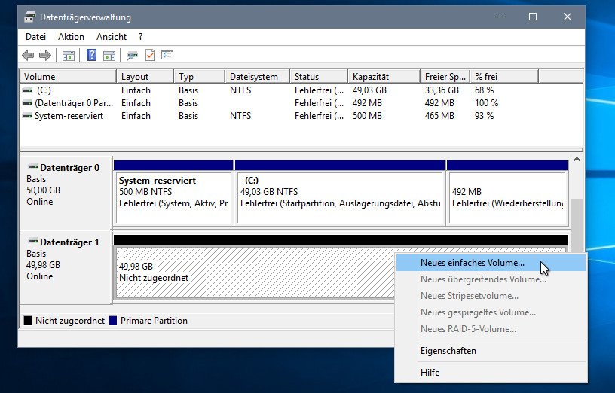This screenshot has height=393, width=615.
Task: Open the Help toolbar icon
Action: pyautogui.click(x=91, y=55)
